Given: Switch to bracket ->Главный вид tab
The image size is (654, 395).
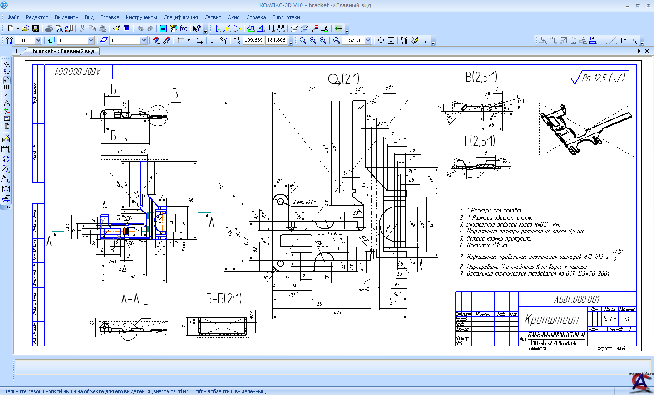Looking at the screenshot, I should pos(63,51).
